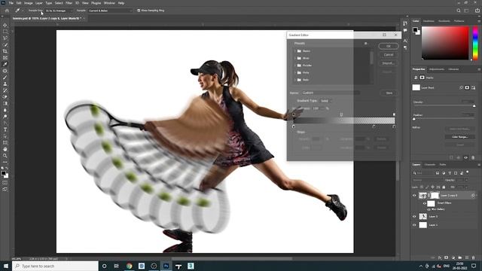The image size is (482, 271).
Task: Open the Edit Toolbar three-dots icon
Action: (5, 162)
